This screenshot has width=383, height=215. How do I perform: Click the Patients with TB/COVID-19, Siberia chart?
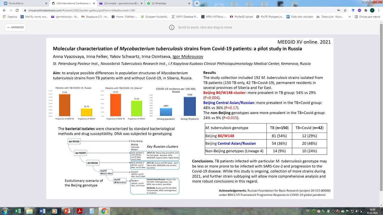(124, 104)
